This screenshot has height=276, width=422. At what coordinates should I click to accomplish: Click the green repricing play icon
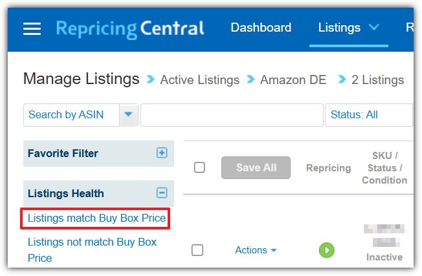(x=327, y=250)
